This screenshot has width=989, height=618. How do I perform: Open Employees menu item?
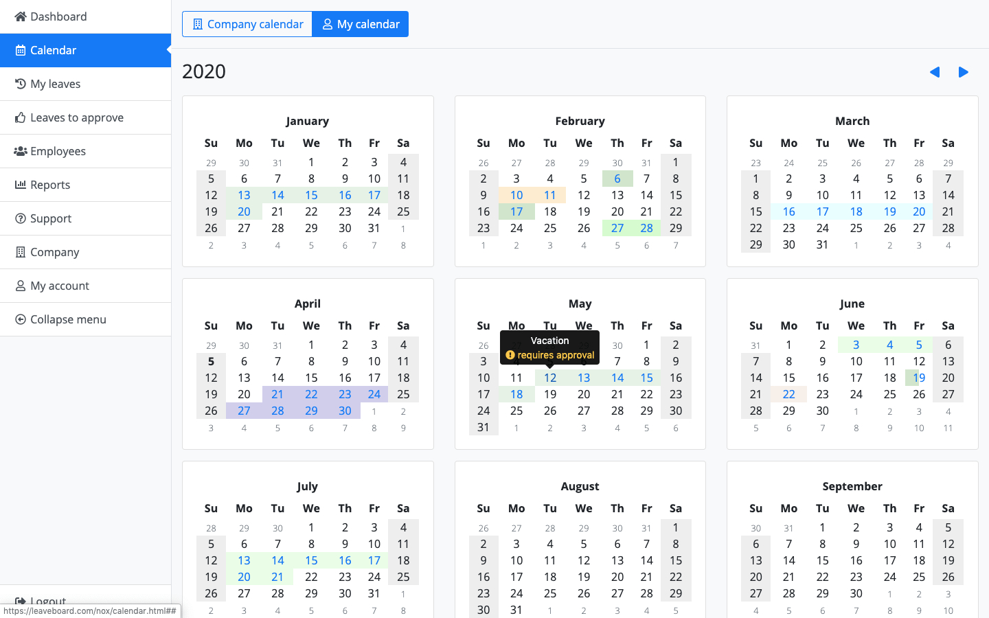pyautogui.click(x=85, y=151)
